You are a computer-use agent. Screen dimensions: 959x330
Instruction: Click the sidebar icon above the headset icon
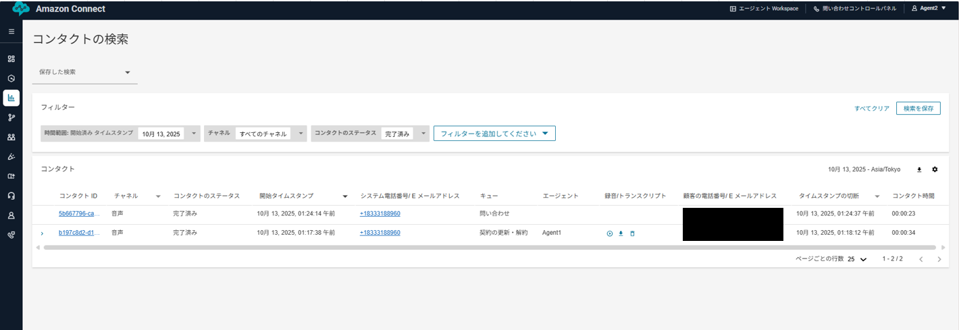point(11,176)
